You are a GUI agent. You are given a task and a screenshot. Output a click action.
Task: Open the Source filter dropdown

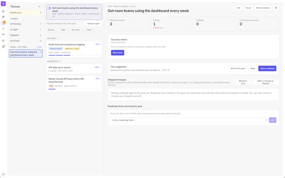point(52,30)
